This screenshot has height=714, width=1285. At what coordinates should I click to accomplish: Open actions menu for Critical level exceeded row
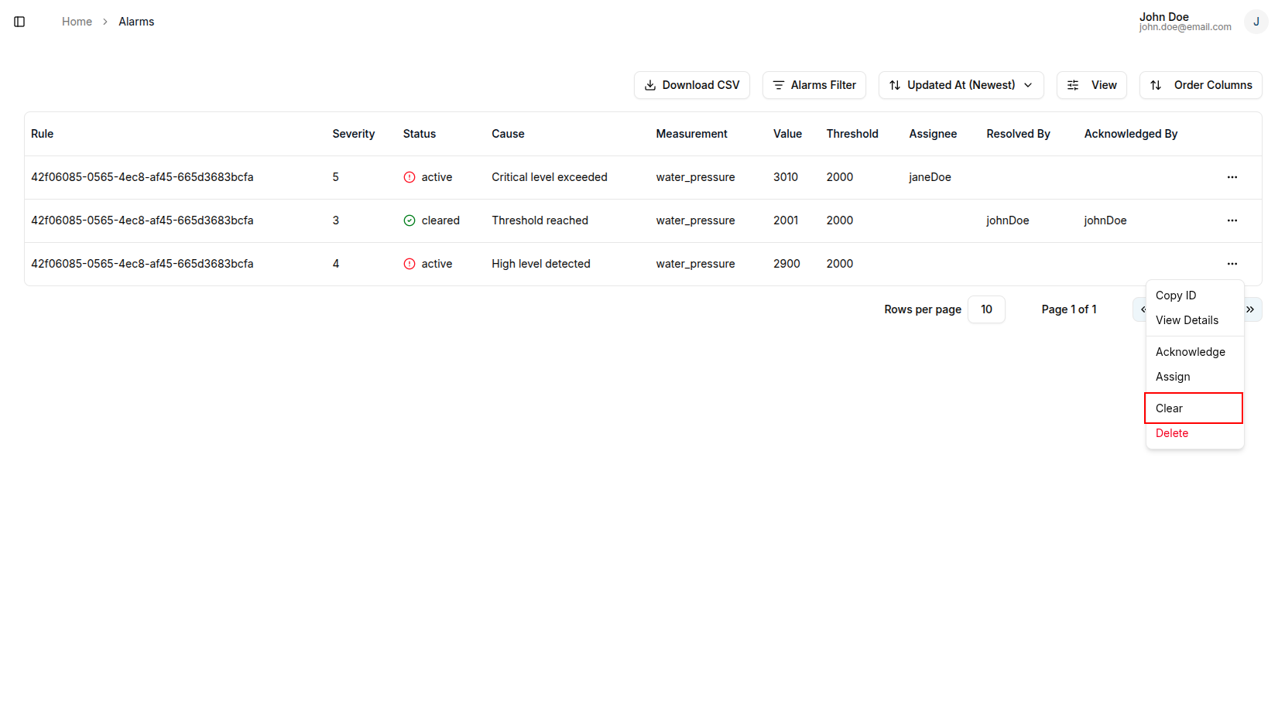(x=1232, y=177)
